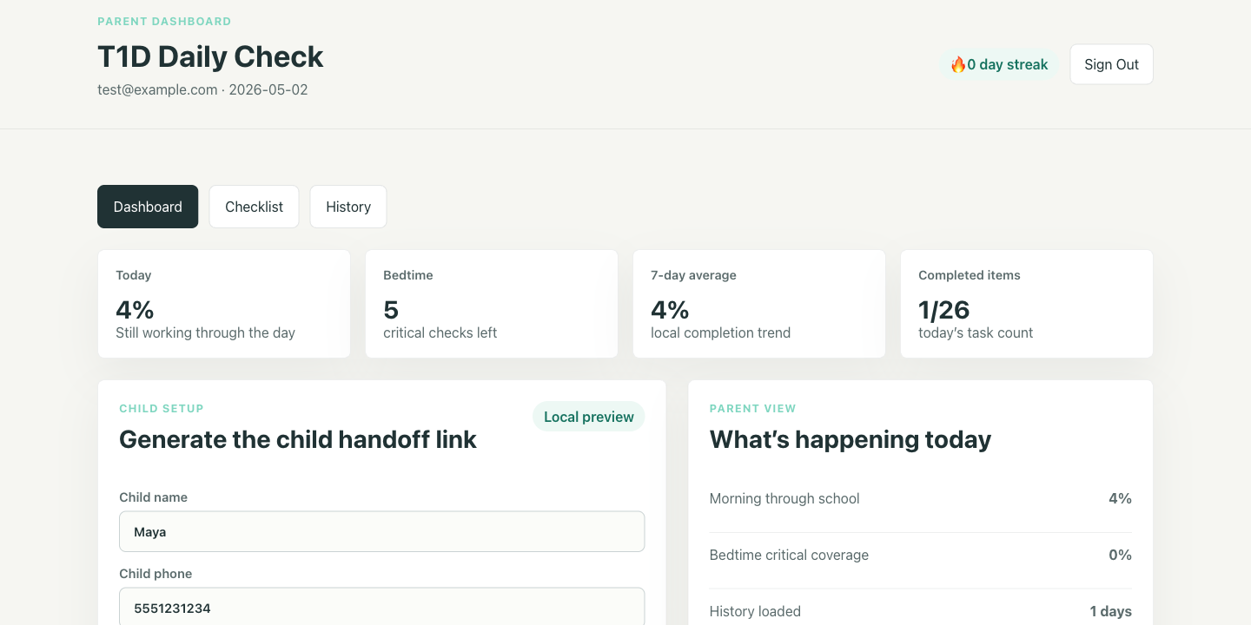
Task: Click the 7-day average stat card
Action: 759,304
